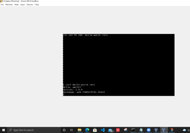190x133 pixels.
Task: Click the 192.168.99.100 hosts entry text
Action: click(73, 35)
